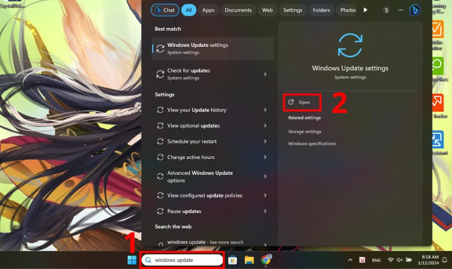Expand the Change active hours chevron
Viewport: 452px width, 269px height.
[x=265, y=157]
